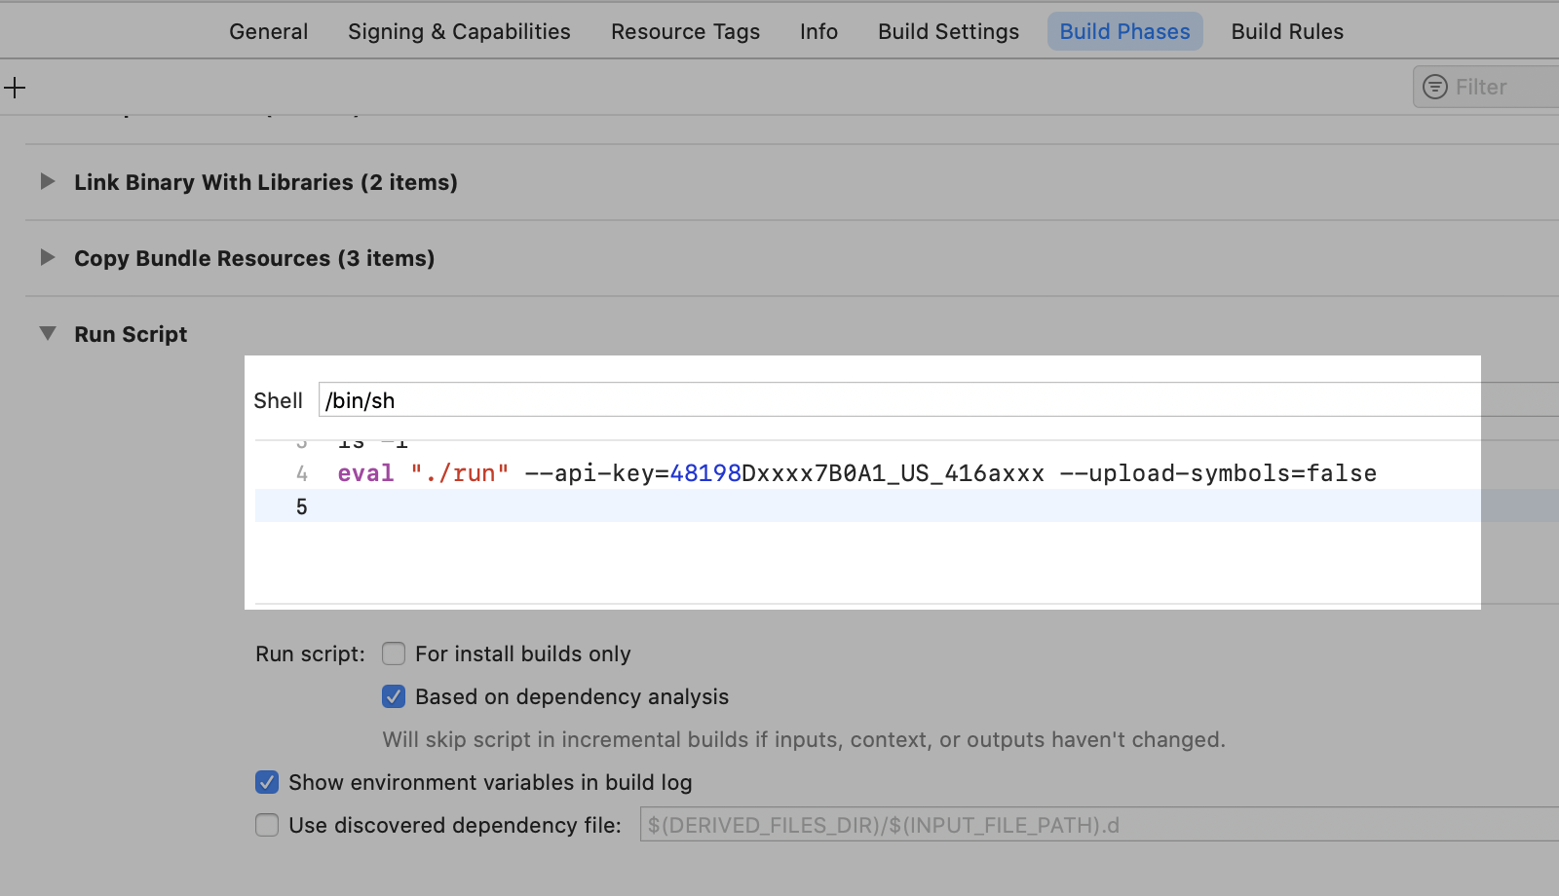
Task: Click the eval command on line 4
Action: (x=365, y=473)
